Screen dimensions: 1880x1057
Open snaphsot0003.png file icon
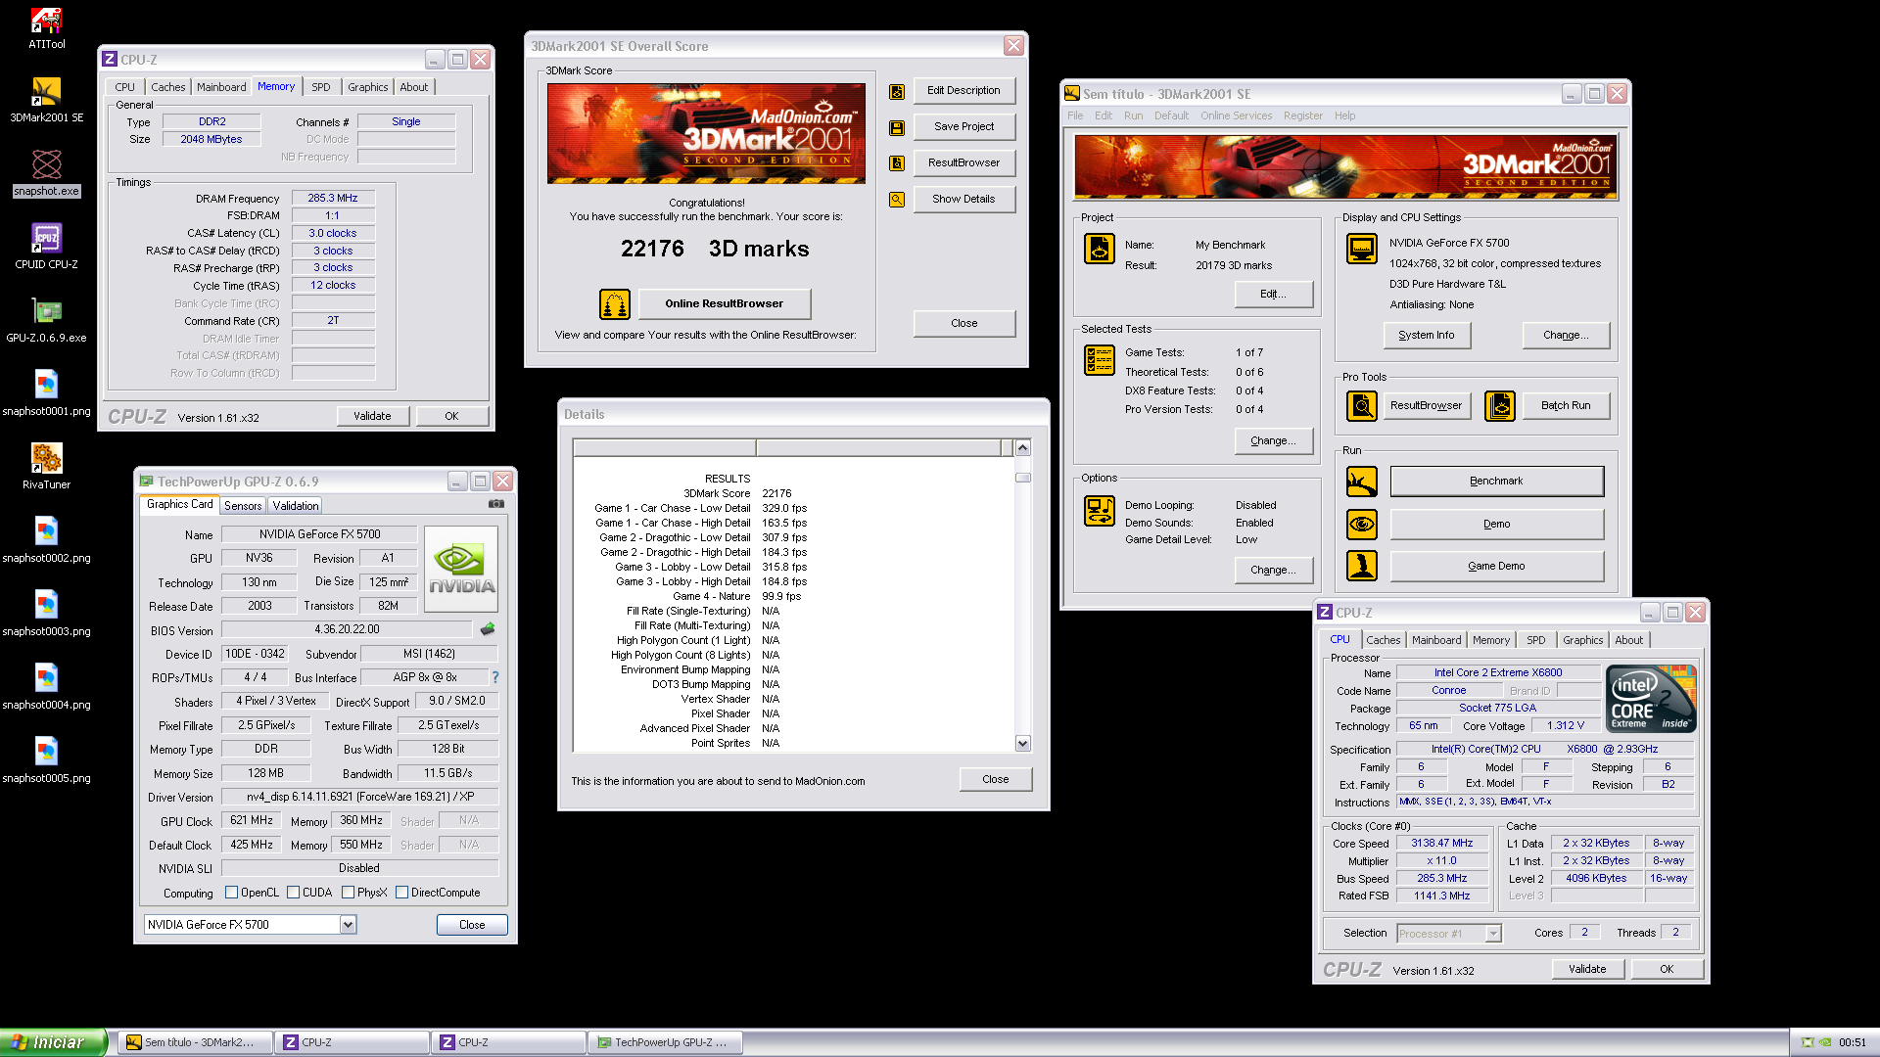tap(46, 614)
